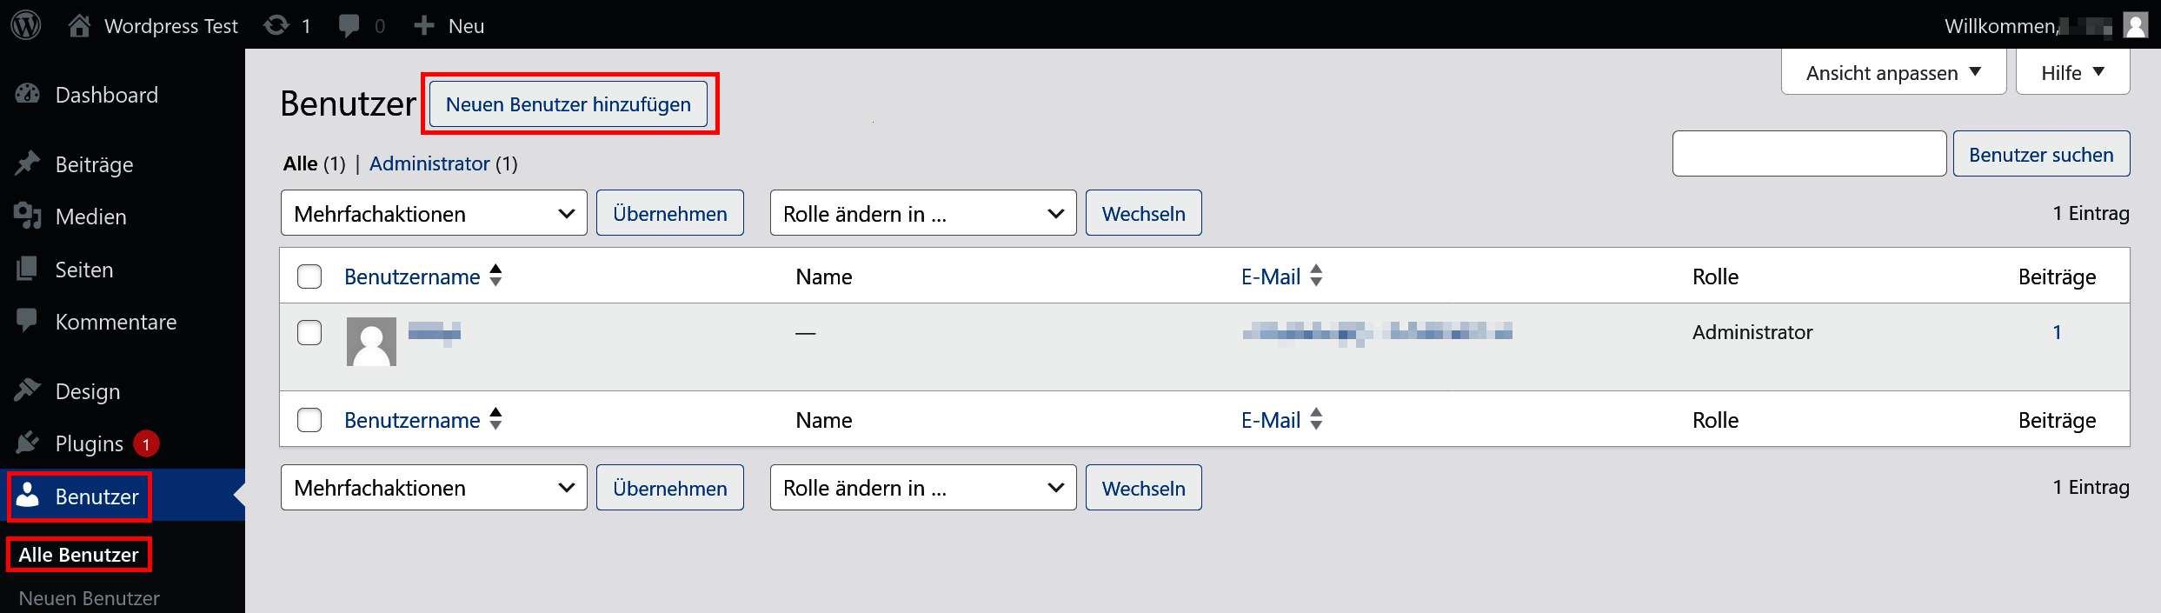Select the updates icon in the top bar

[x=276, y=24]
